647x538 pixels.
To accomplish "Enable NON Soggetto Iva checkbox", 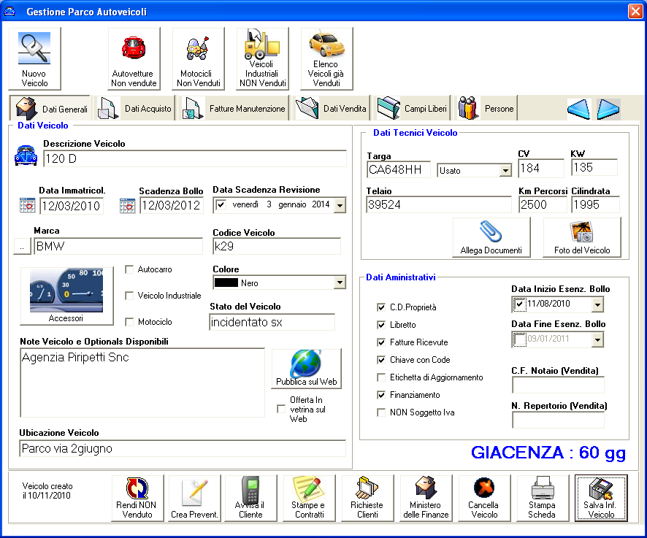I will [381, 412].
